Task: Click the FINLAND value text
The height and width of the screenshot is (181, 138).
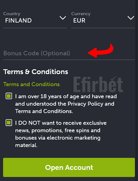Action: pos(18,21)
